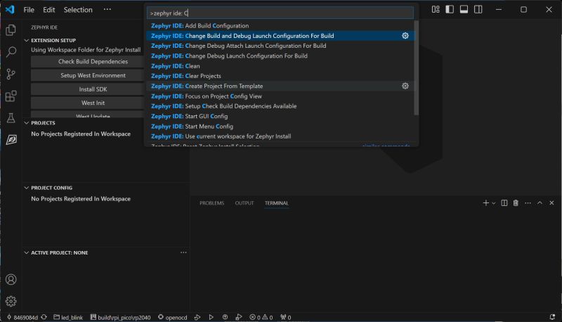Click the West Init button
Image resolution: width=562 pixels, height=322 pixels.
93,103
